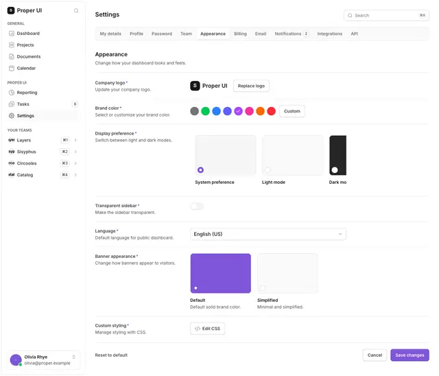Click the company logo S icon preview
The width and height of the screenshot is (439, 376).
[x=195, y=86]
